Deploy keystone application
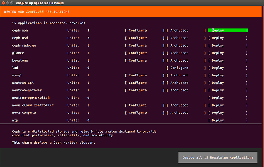The height and width of the screenshot is (167, 264). pos(228,60)
